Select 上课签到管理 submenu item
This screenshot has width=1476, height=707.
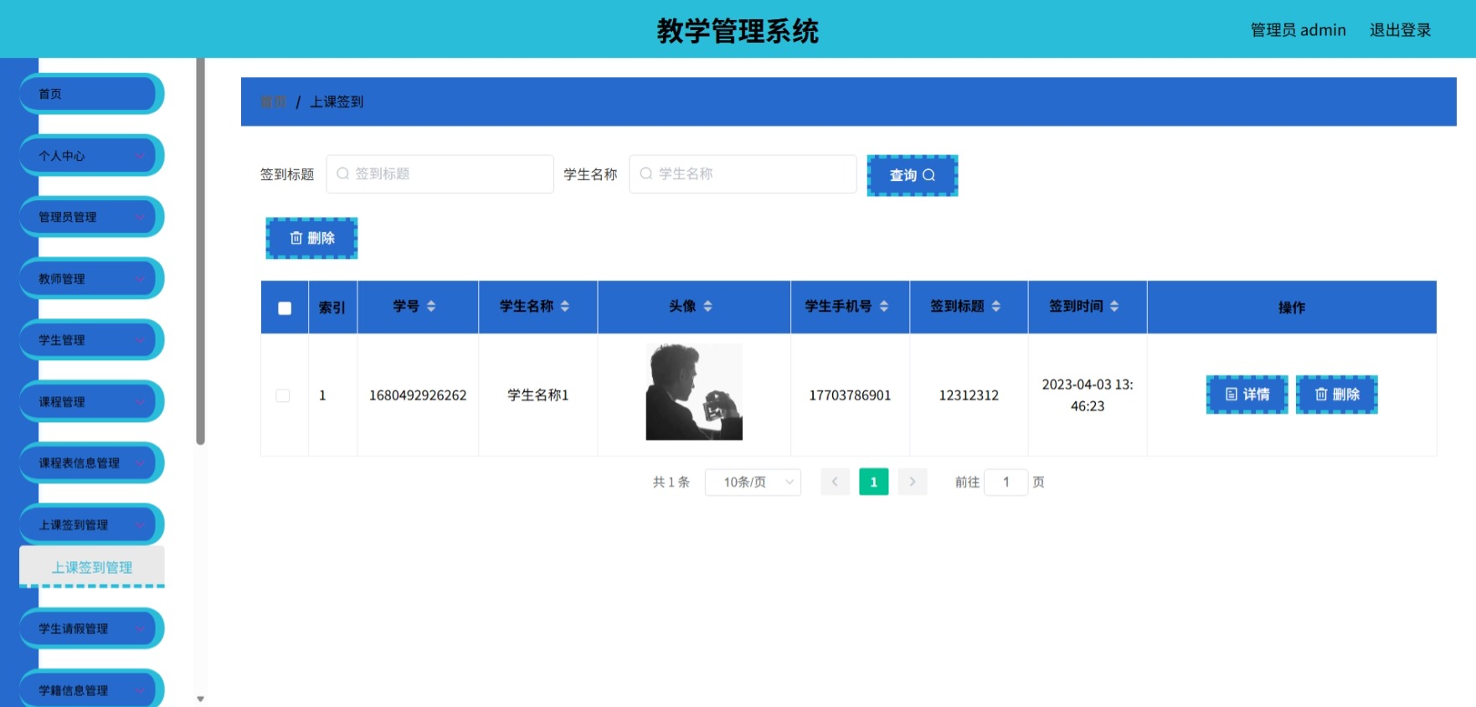(x=92, y=567)
